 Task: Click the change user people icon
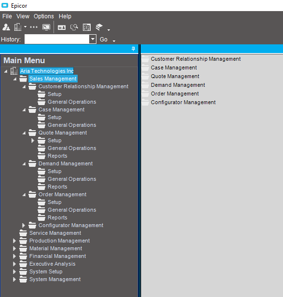(x=6, y=27)
